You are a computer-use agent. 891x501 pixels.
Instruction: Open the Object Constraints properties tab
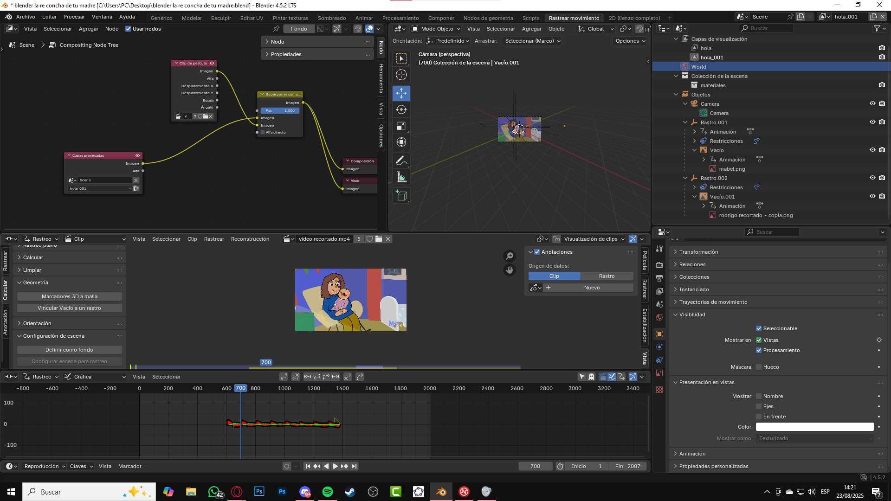(x=659, y=360)
